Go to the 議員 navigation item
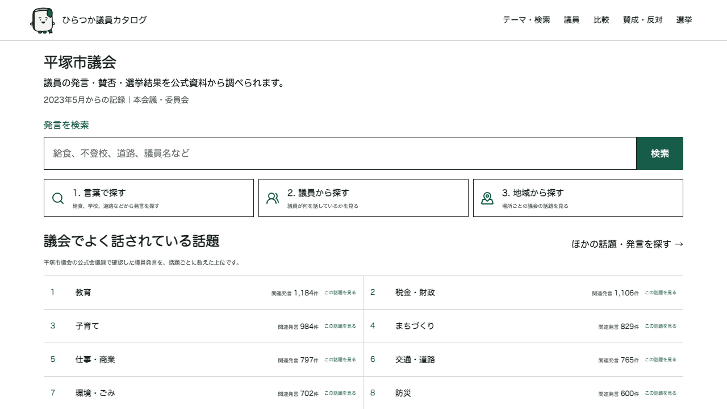This screenshot has width=727, height=409. (x=572, y=20)
